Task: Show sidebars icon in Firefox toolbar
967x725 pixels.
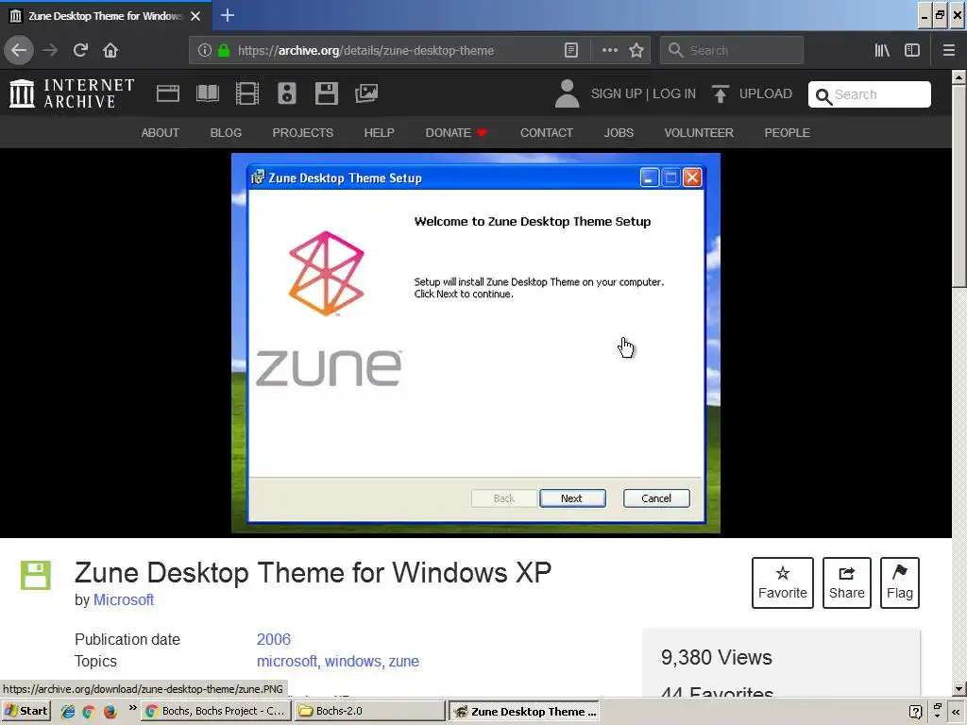Action: point(912,50)
